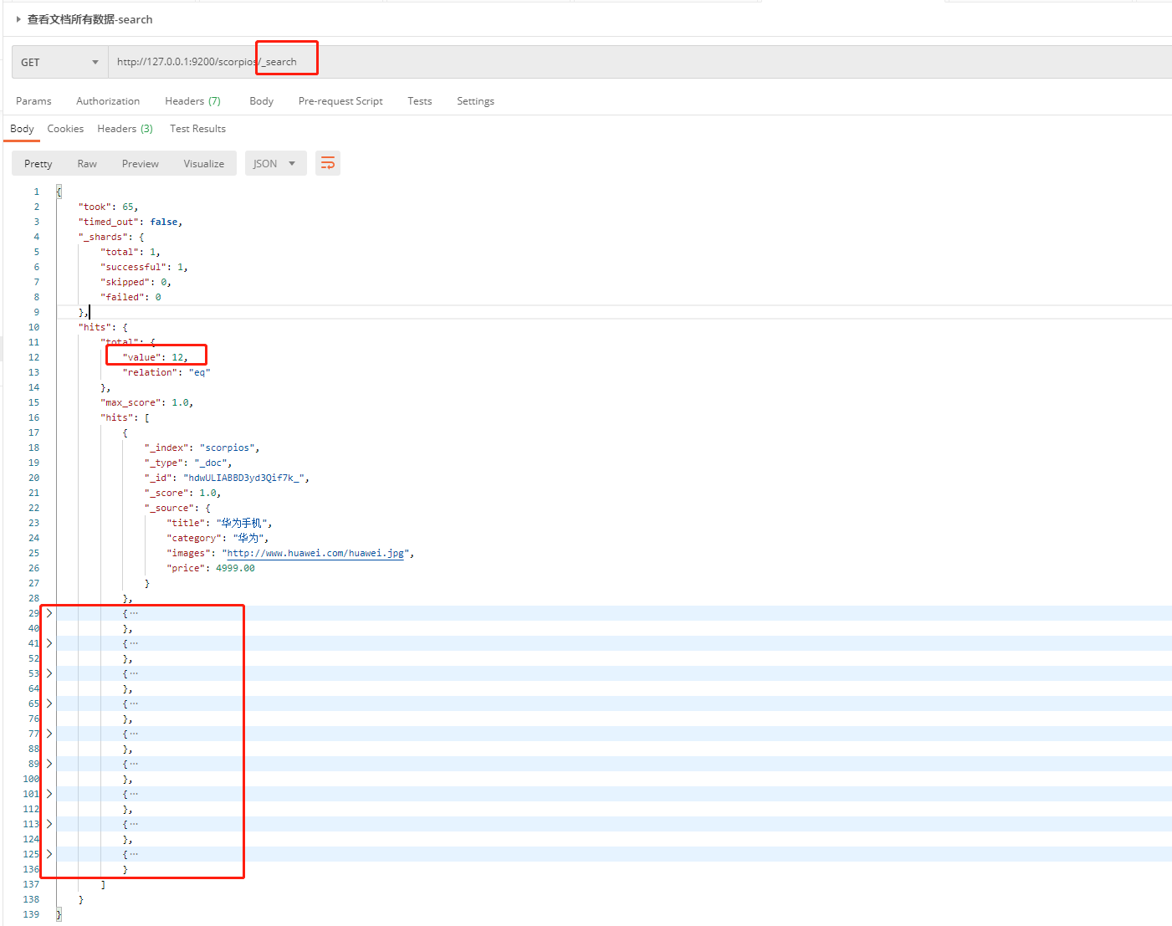This screenshot has width=1172, height=926.
Task: Open the Test Results tab
Action: [x=197, y=129]
